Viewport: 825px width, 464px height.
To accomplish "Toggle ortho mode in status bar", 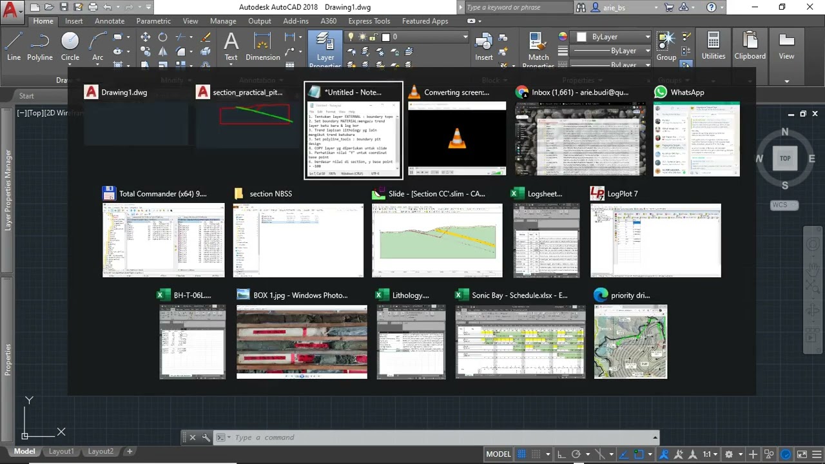I will (561, 454).
